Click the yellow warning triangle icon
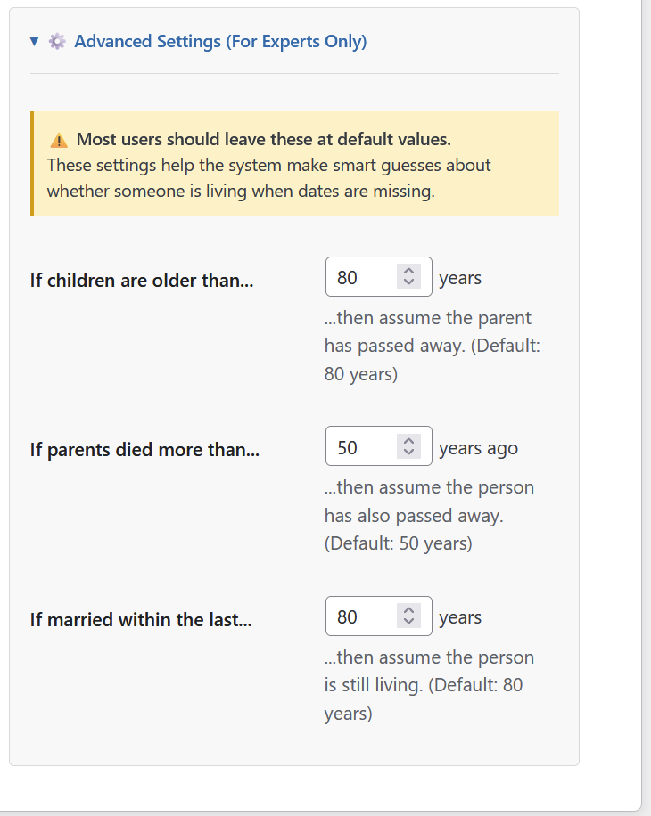The image size is (651, 816). coord(59,140)
